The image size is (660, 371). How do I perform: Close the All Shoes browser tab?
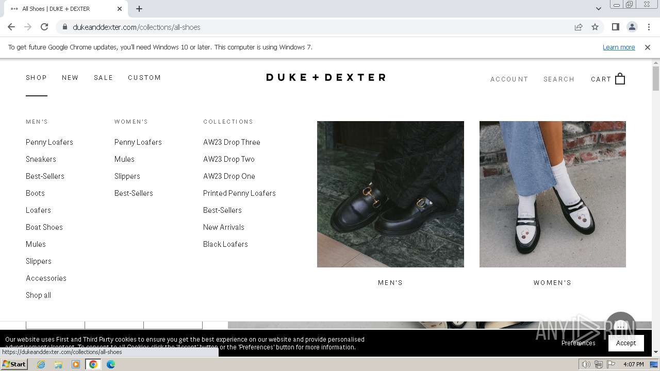(x=120, y=8)
